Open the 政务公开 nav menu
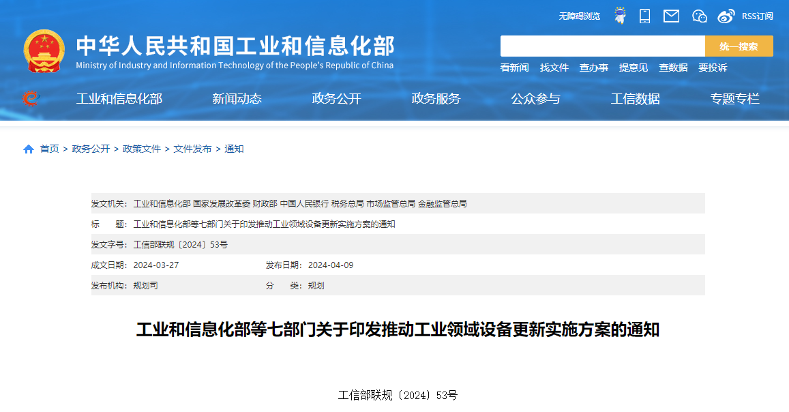 [x=337, y=99]
